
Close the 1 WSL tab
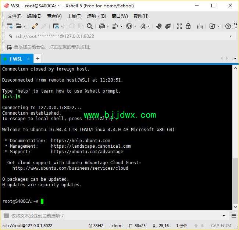[x=28, y=59]
